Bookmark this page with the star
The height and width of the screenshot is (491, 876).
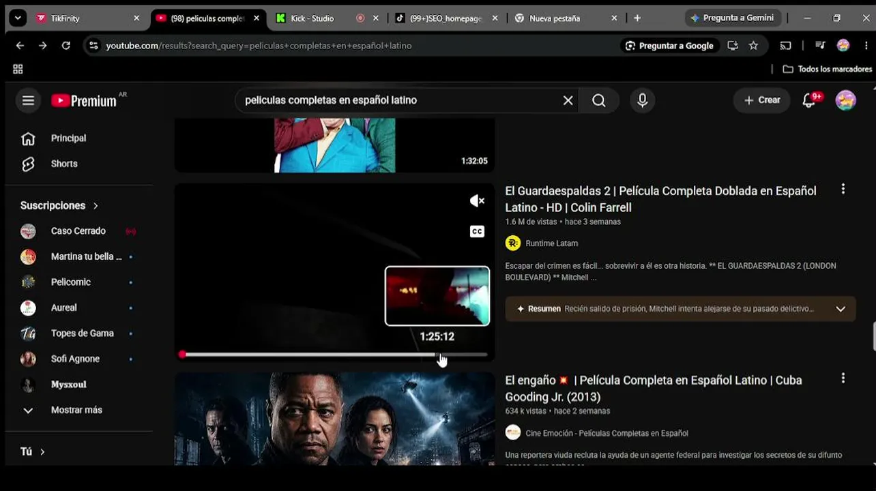753,46
